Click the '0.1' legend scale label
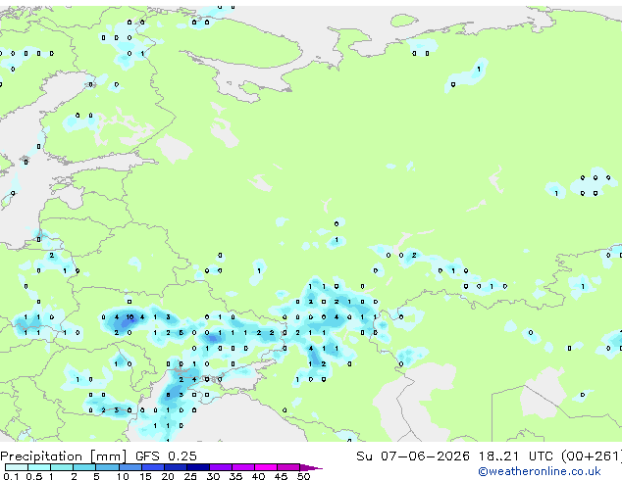This screenshot has width=622, height=480. pyautogui.click(x=11, y=476)
